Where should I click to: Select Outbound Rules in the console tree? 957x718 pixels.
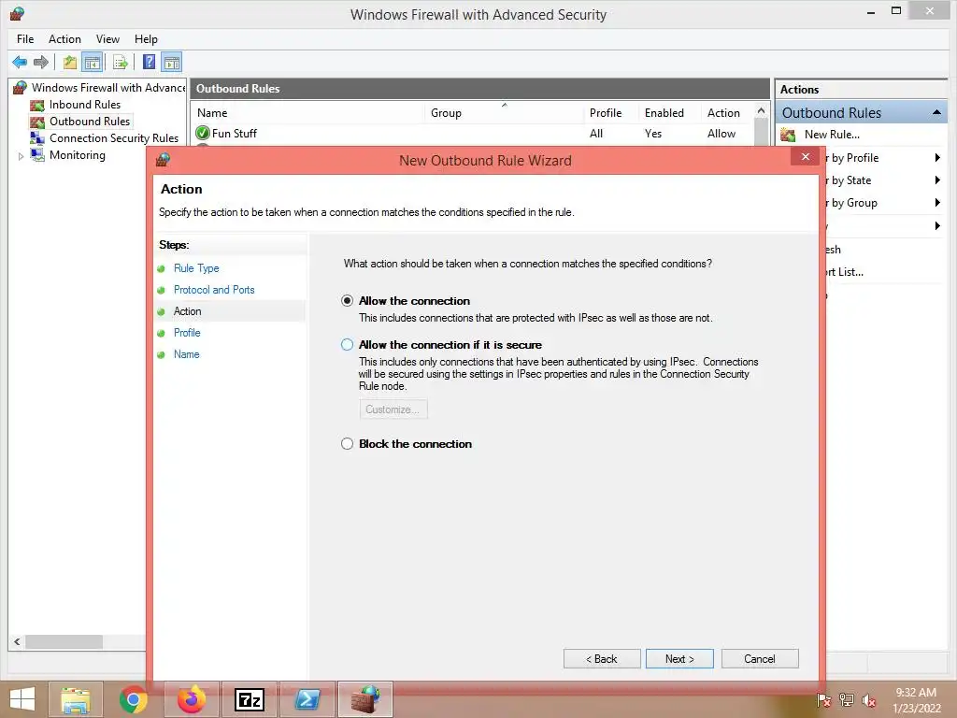[x=90, y=122]
